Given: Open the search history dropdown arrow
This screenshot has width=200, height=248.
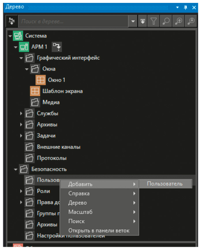Looking at the screenshot, I should 133,21.
